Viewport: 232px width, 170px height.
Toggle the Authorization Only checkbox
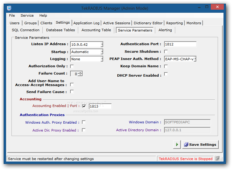click(72, 66)
